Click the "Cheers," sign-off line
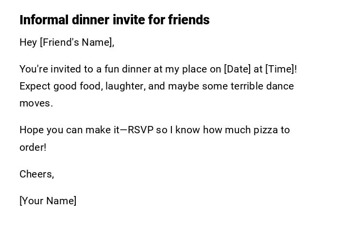The height and width of the screenshot is (231, 340). pos(36,174)
